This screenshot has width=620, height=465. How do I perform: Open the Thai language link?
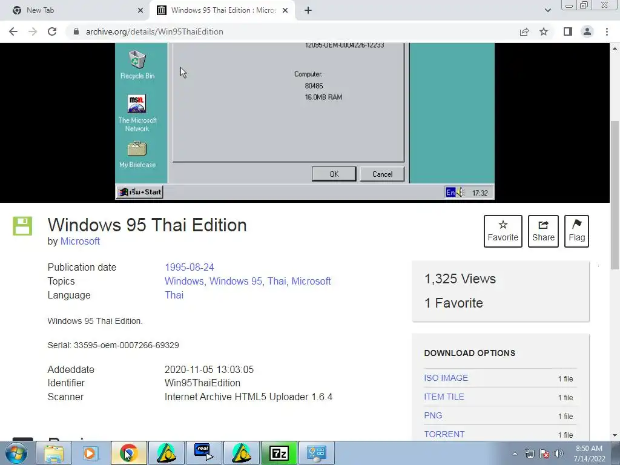click(x=174, y=295)
